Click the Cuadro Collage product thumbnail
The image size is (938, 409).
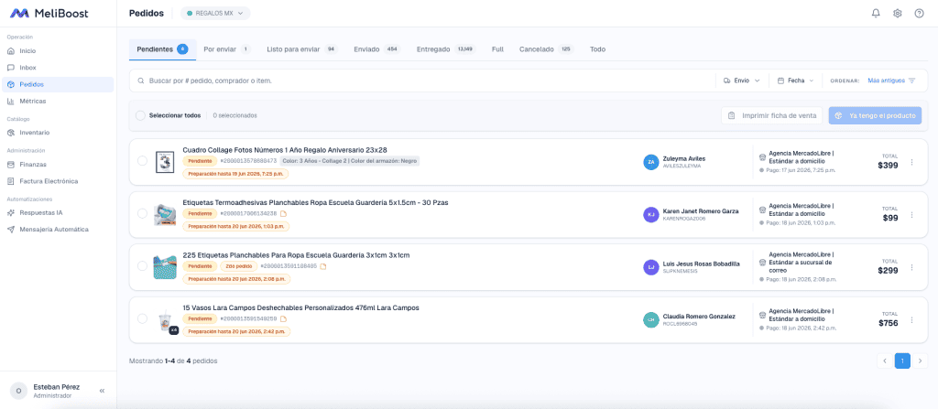165,162
